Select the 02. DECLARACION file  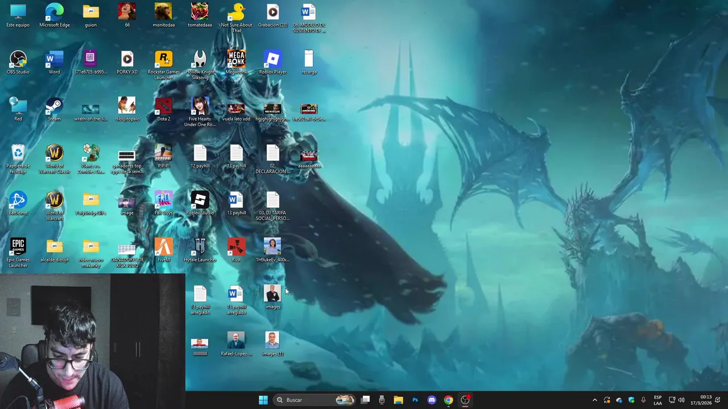tap(272, 158)
